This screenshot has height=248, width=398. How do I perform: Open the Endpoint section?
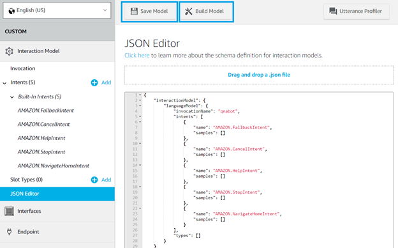tap(57, 232)
